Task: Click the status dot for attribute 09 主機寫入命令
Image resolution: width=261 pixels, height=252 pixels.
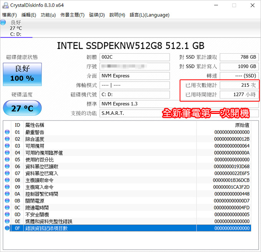Action: click(7, 187)
